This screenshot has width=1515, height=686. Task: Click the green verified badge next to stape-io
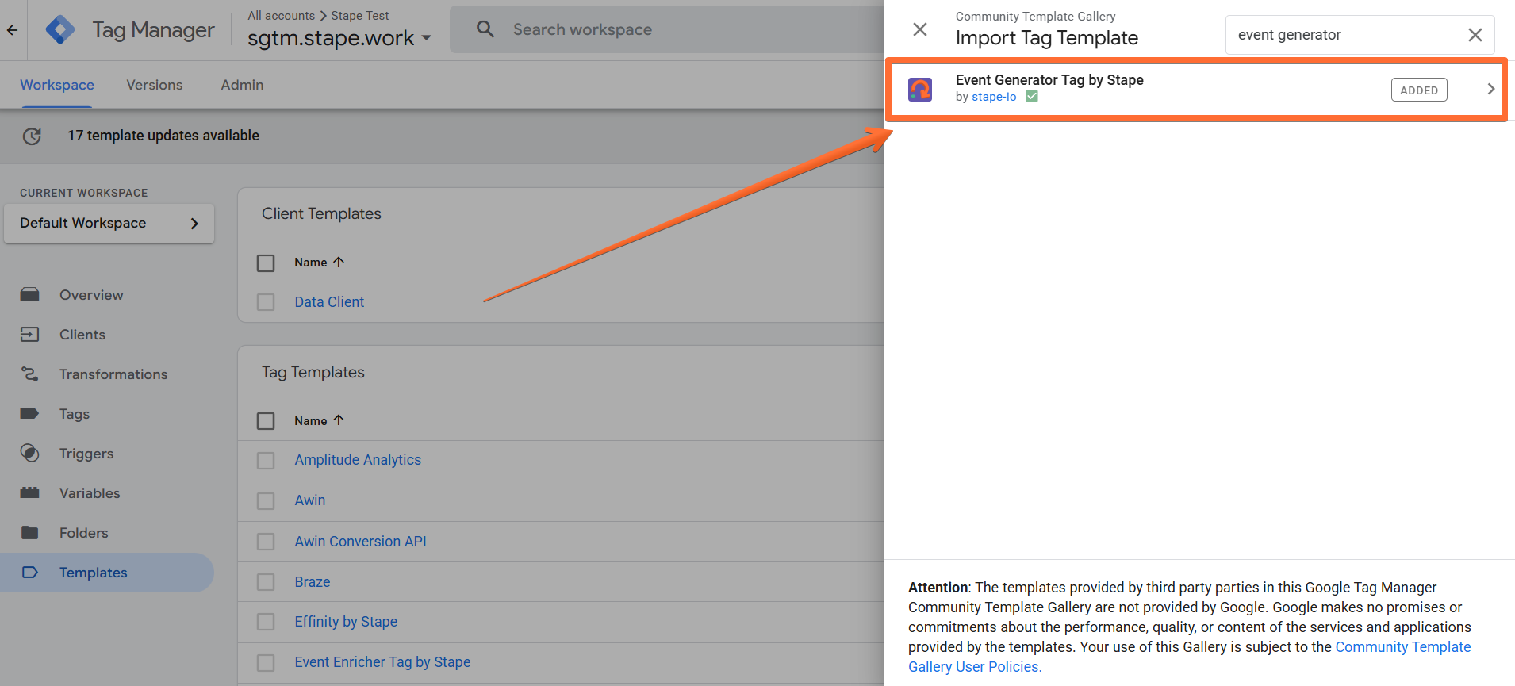pos(1032,97)
